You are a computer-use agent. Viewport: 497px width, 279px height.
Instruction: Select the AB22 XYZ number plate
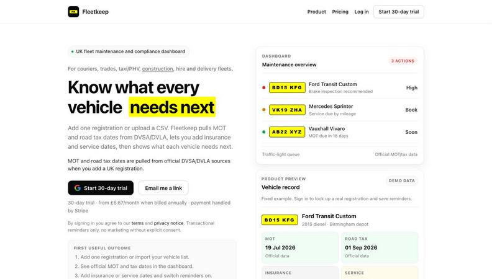click(x=287, y=132)
